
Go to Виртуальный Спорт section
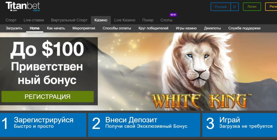69,20
